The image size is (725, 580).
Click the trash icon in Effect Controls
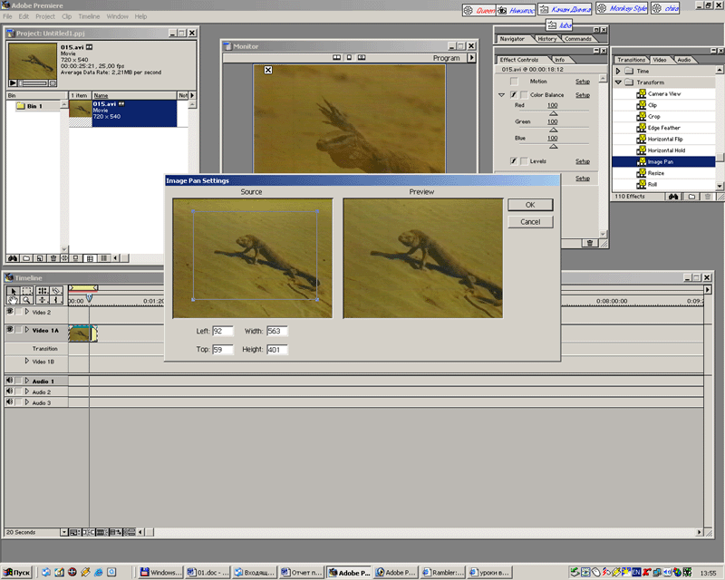(589, 243)
